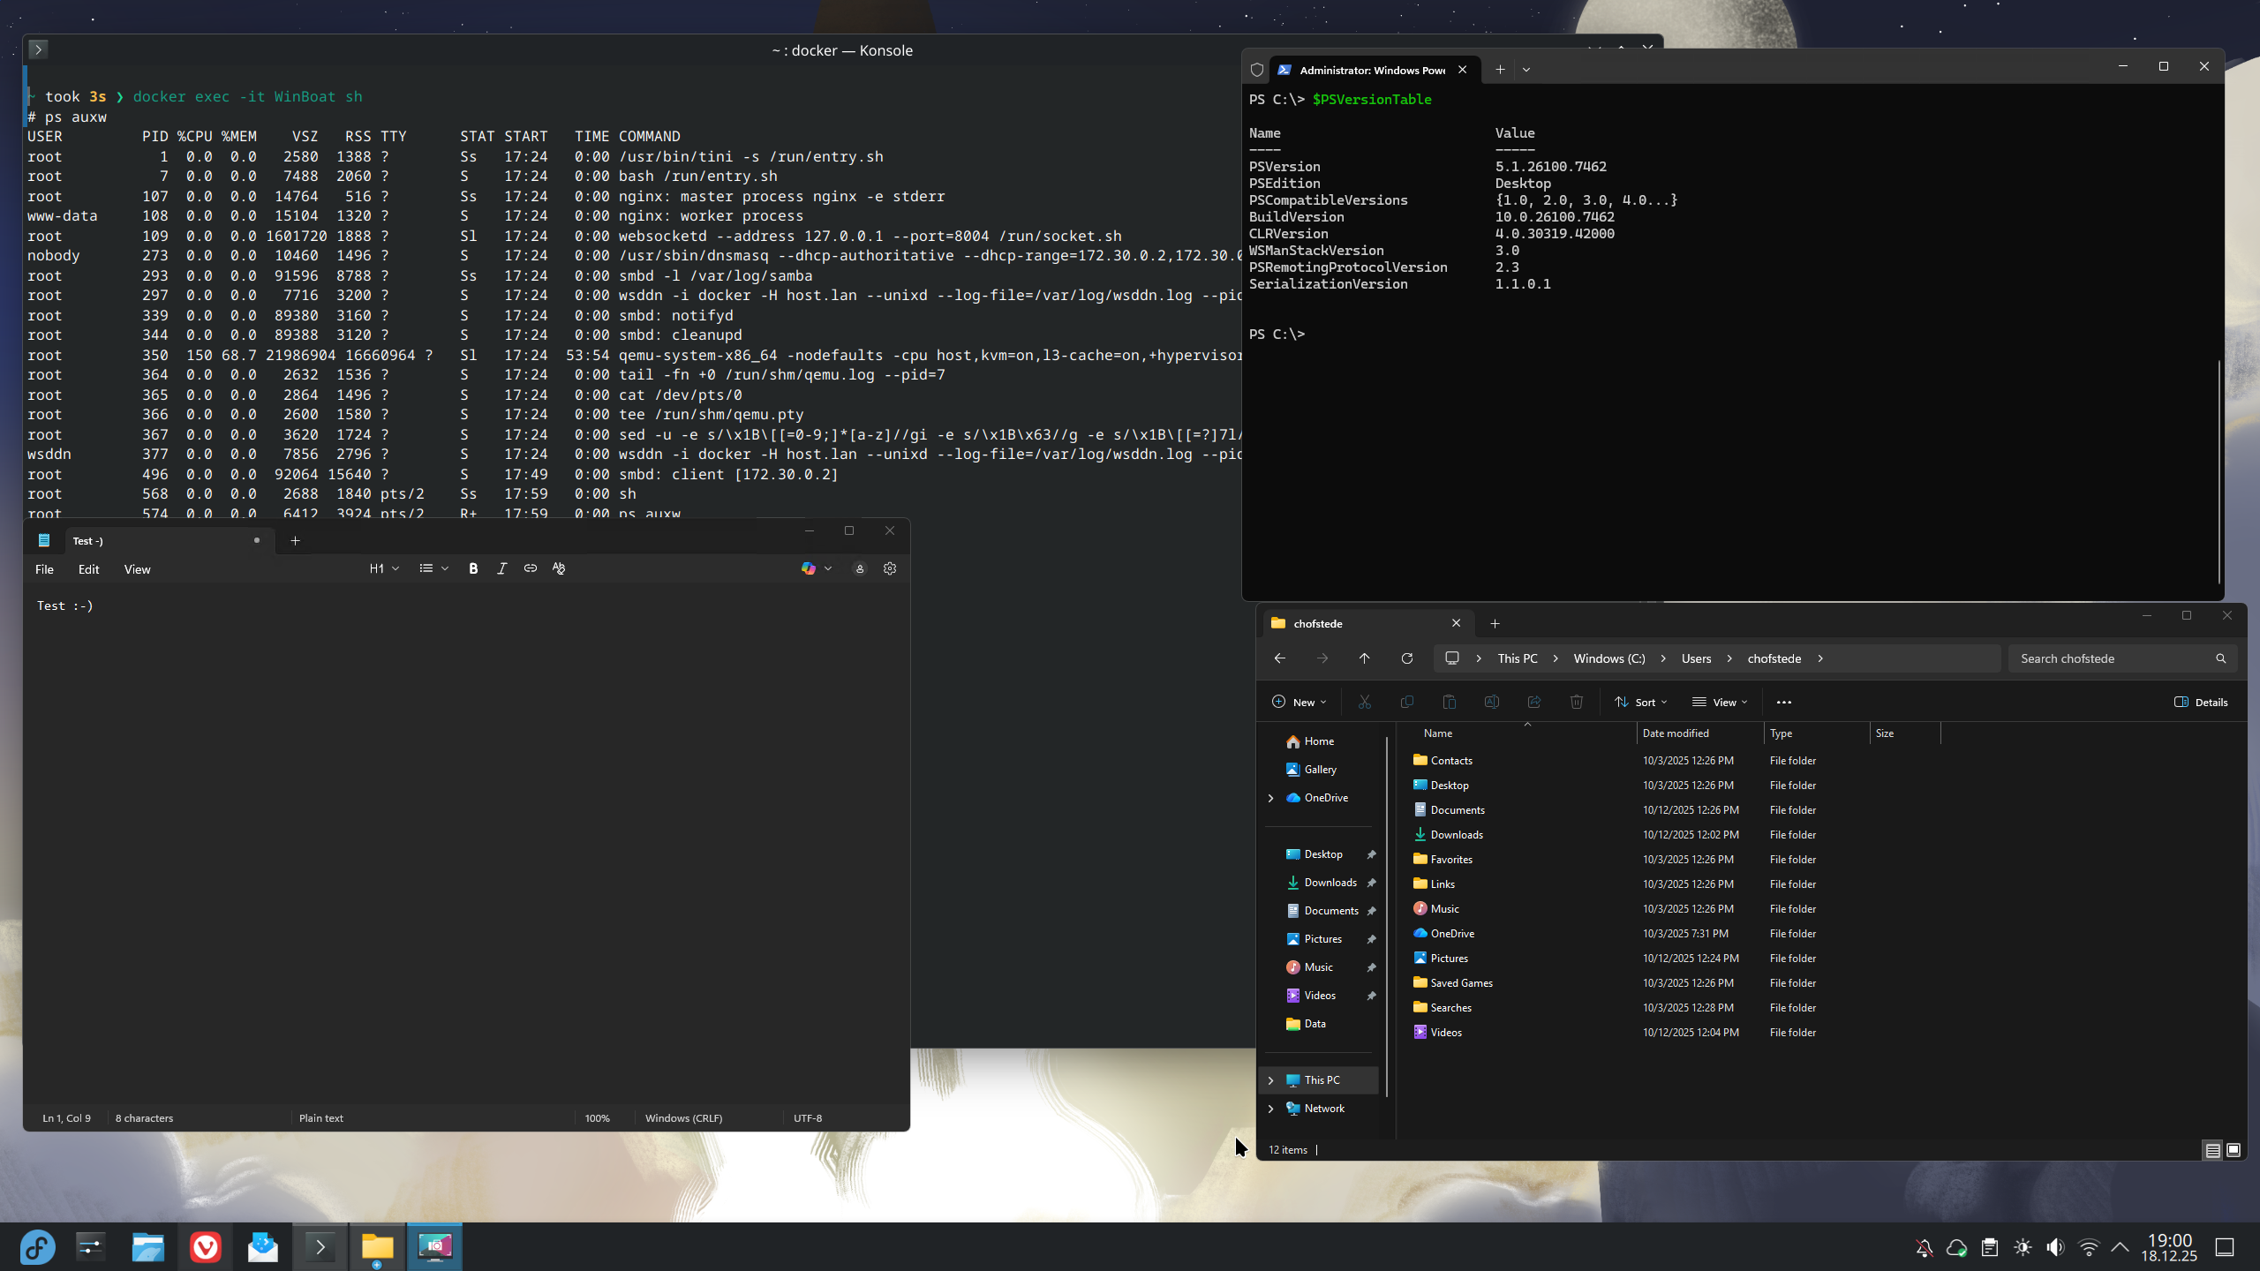Toggle notifications bell in system tray

[1925, 1247]
